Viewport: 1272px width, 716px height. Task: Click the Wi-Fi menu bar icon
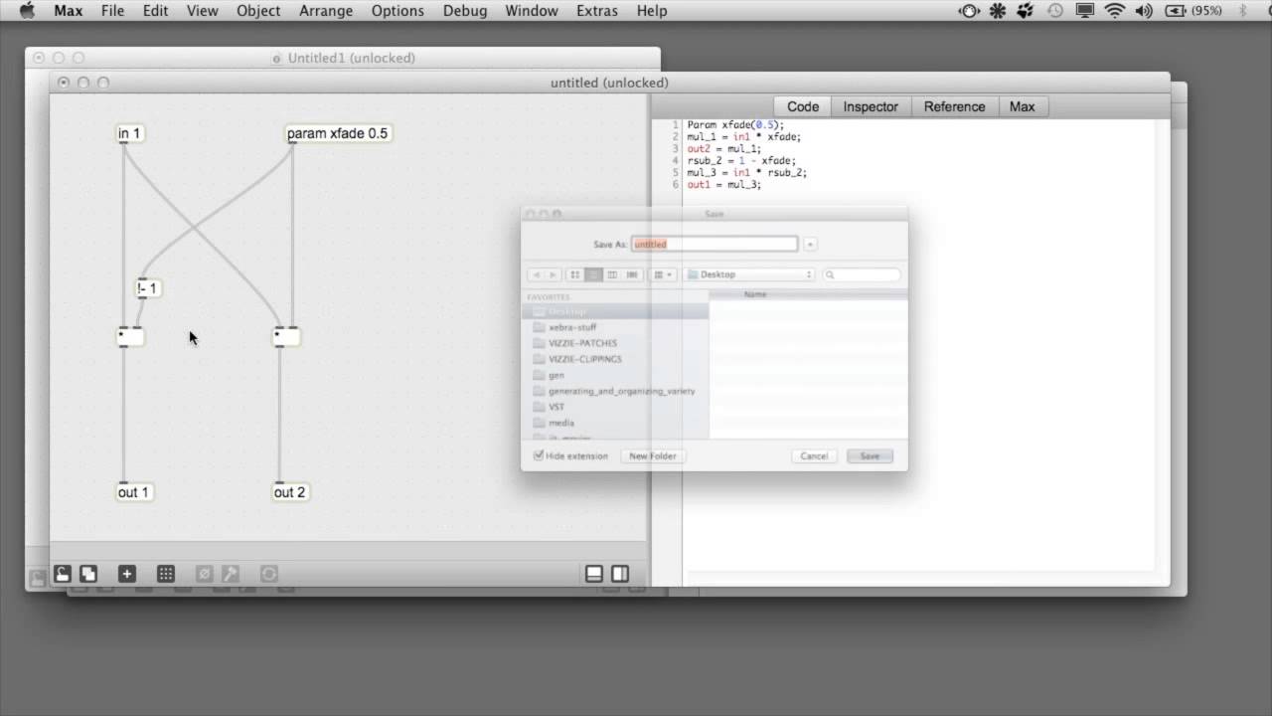(1114, 11)
